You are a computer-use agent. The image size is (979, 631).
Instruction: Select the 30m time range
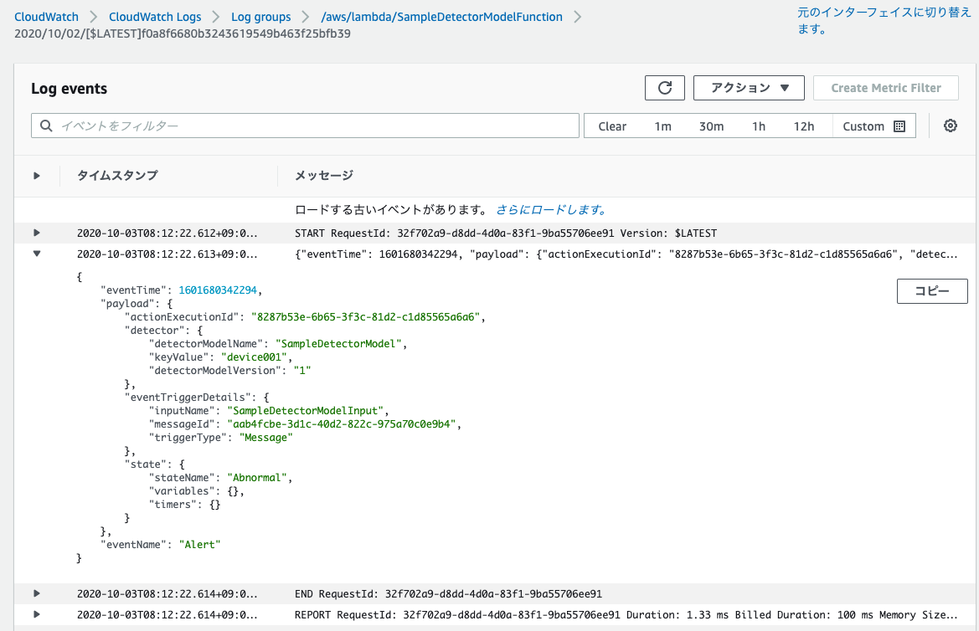(710, 126)
